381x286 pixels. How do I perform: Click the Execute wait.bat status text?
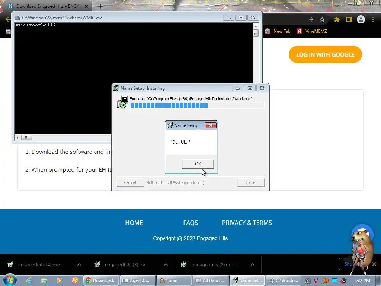coord(191,99)
